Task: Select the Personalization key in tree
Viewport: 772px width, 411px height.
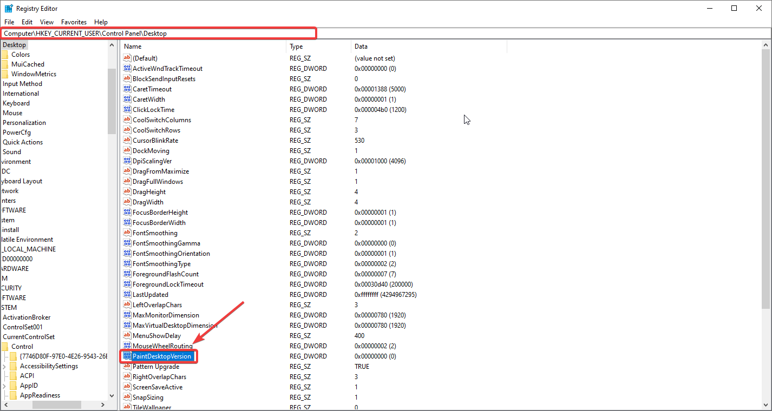Action: pos(24,123)
